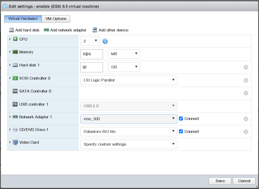Click the Video Card monitor icon
This screenshot has width=259, height=189.
(15, 142)
